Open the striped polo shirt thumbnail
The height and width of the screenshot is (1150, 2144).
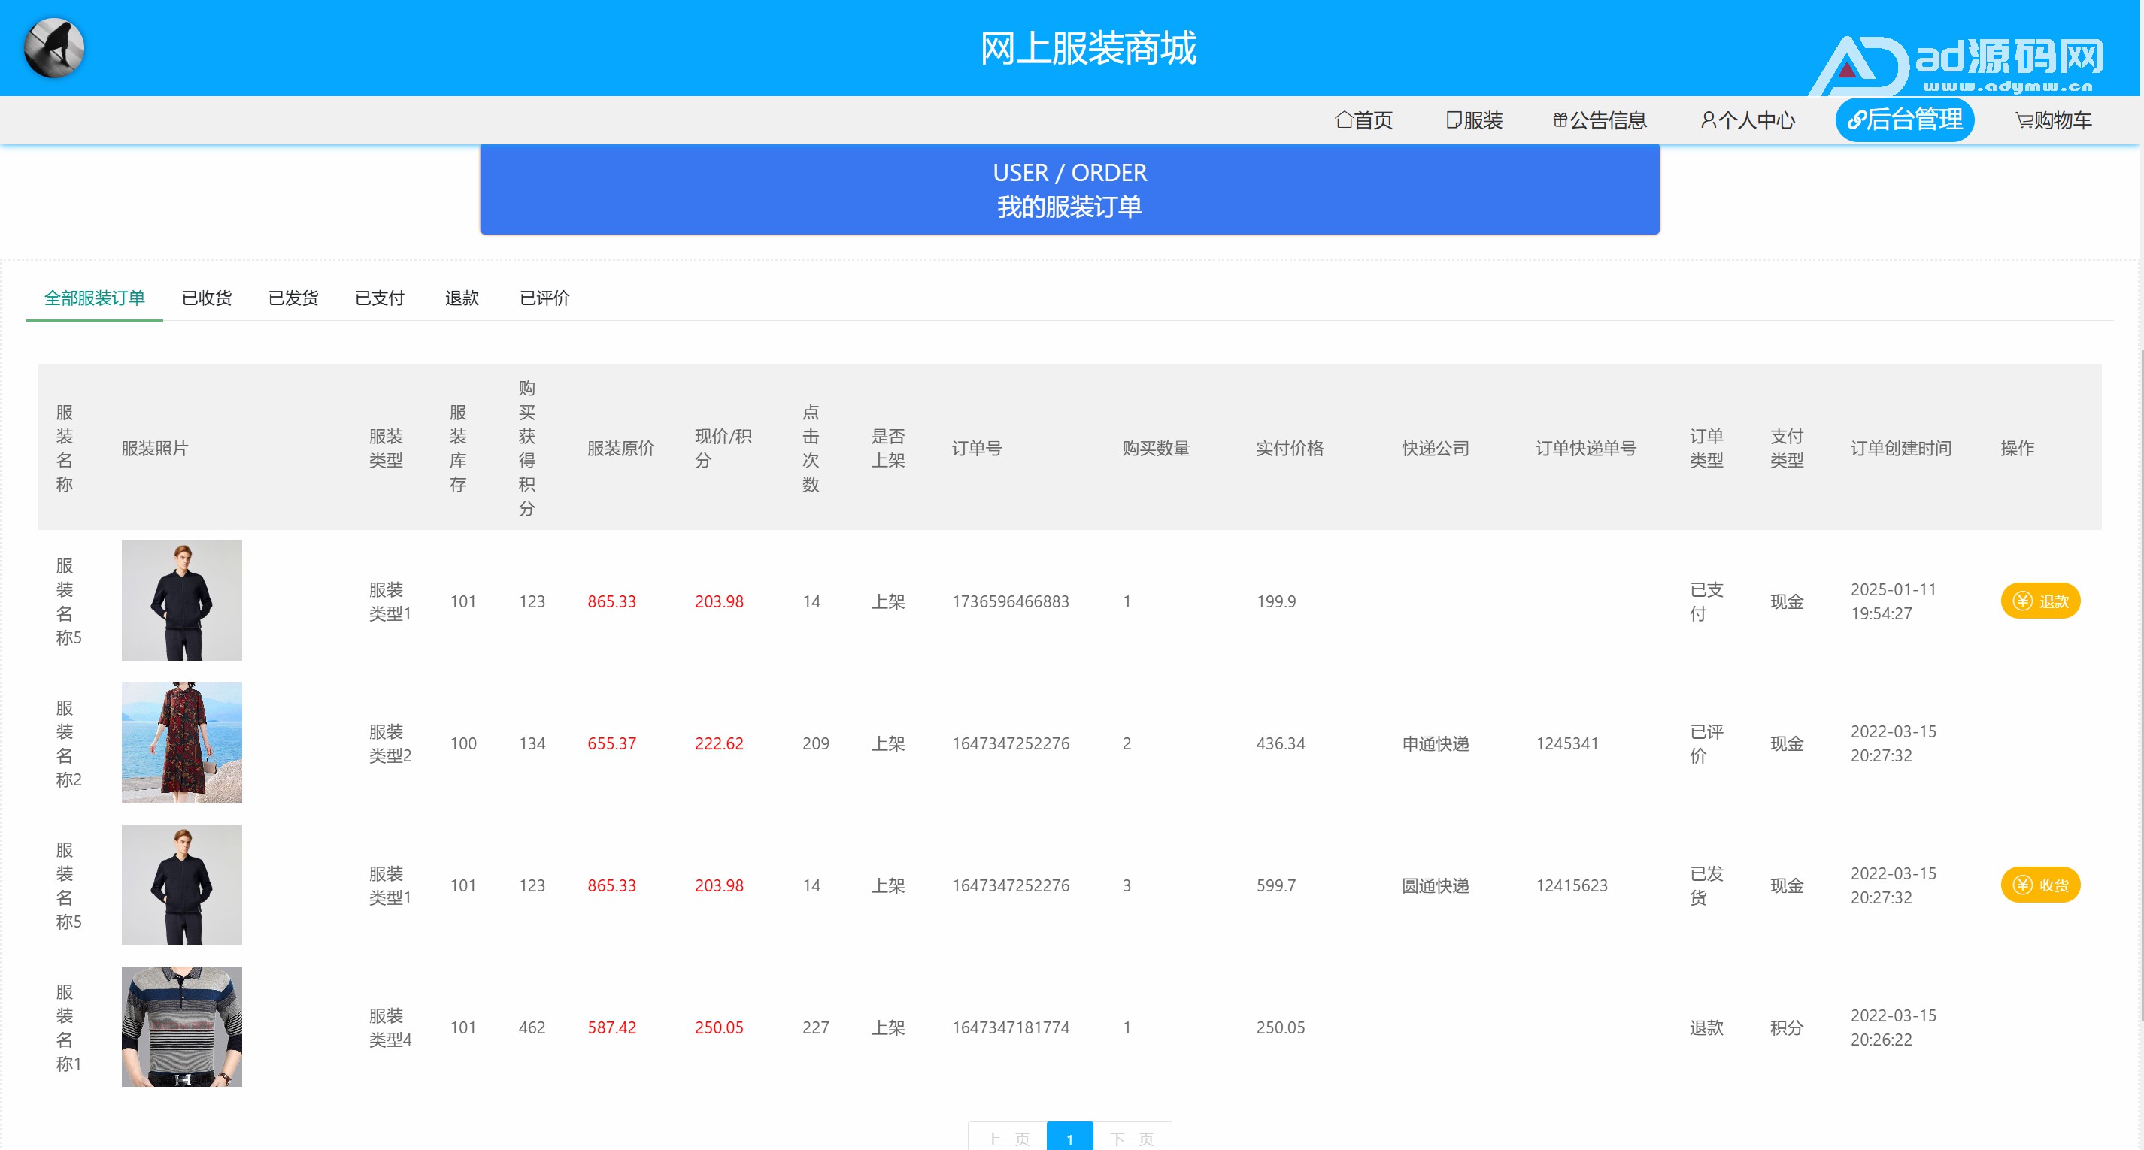[181, 1026]
